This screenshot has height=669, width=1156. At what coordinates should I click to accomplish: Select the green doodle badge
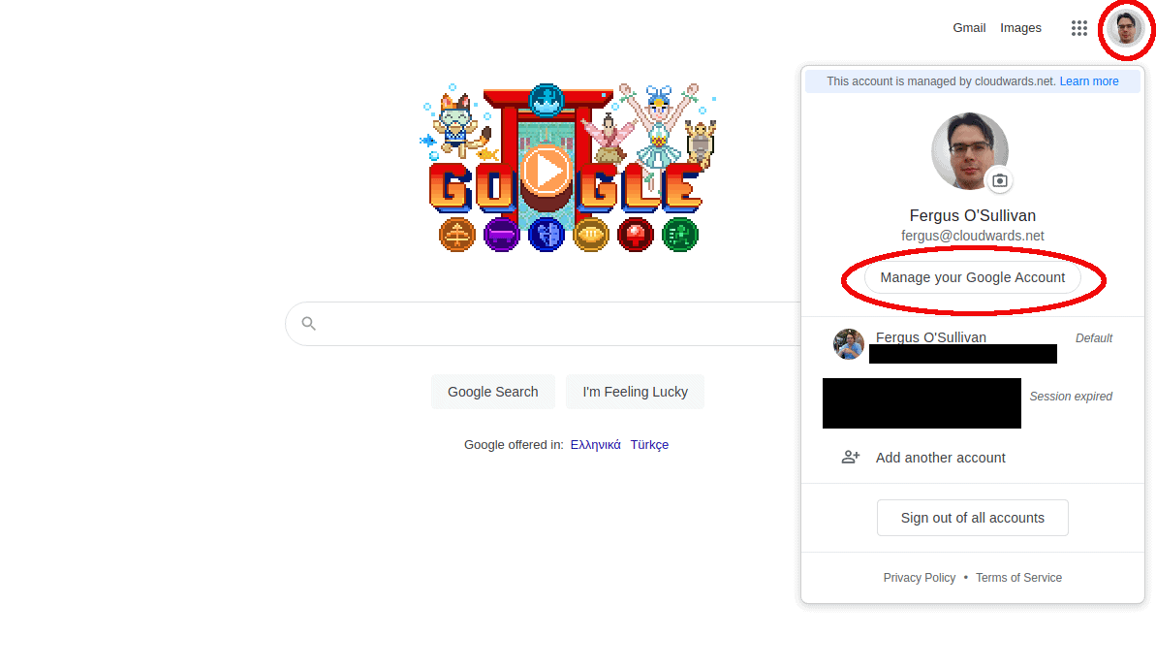coord(679,236)
